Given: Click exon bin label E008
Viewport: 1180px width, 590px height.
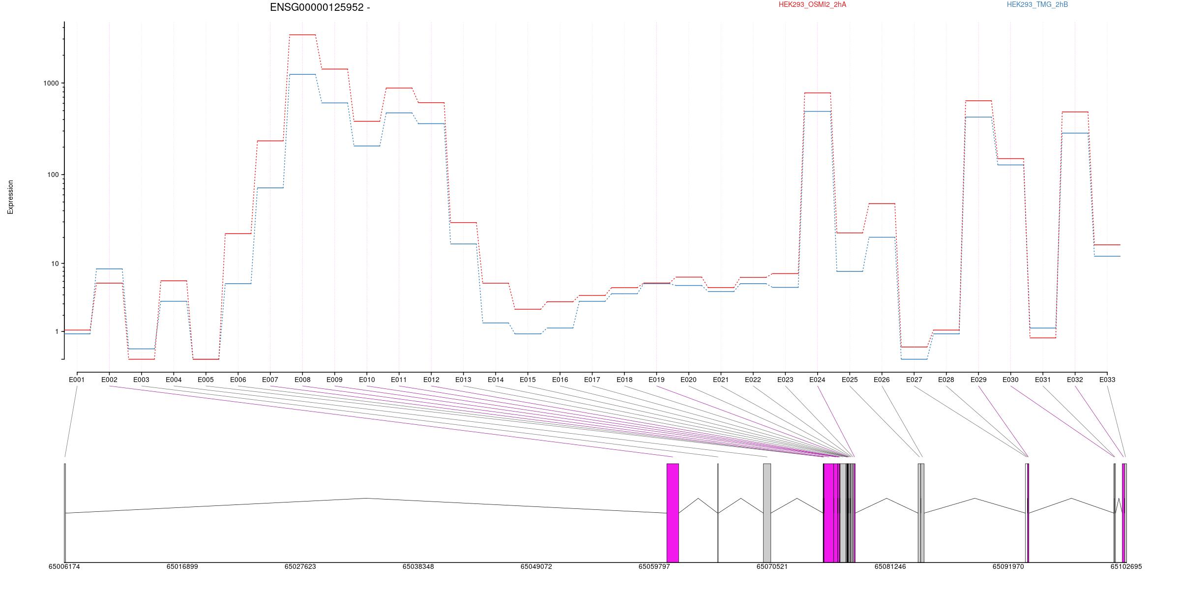Looking at the screenshot, I should coord(302,380).
